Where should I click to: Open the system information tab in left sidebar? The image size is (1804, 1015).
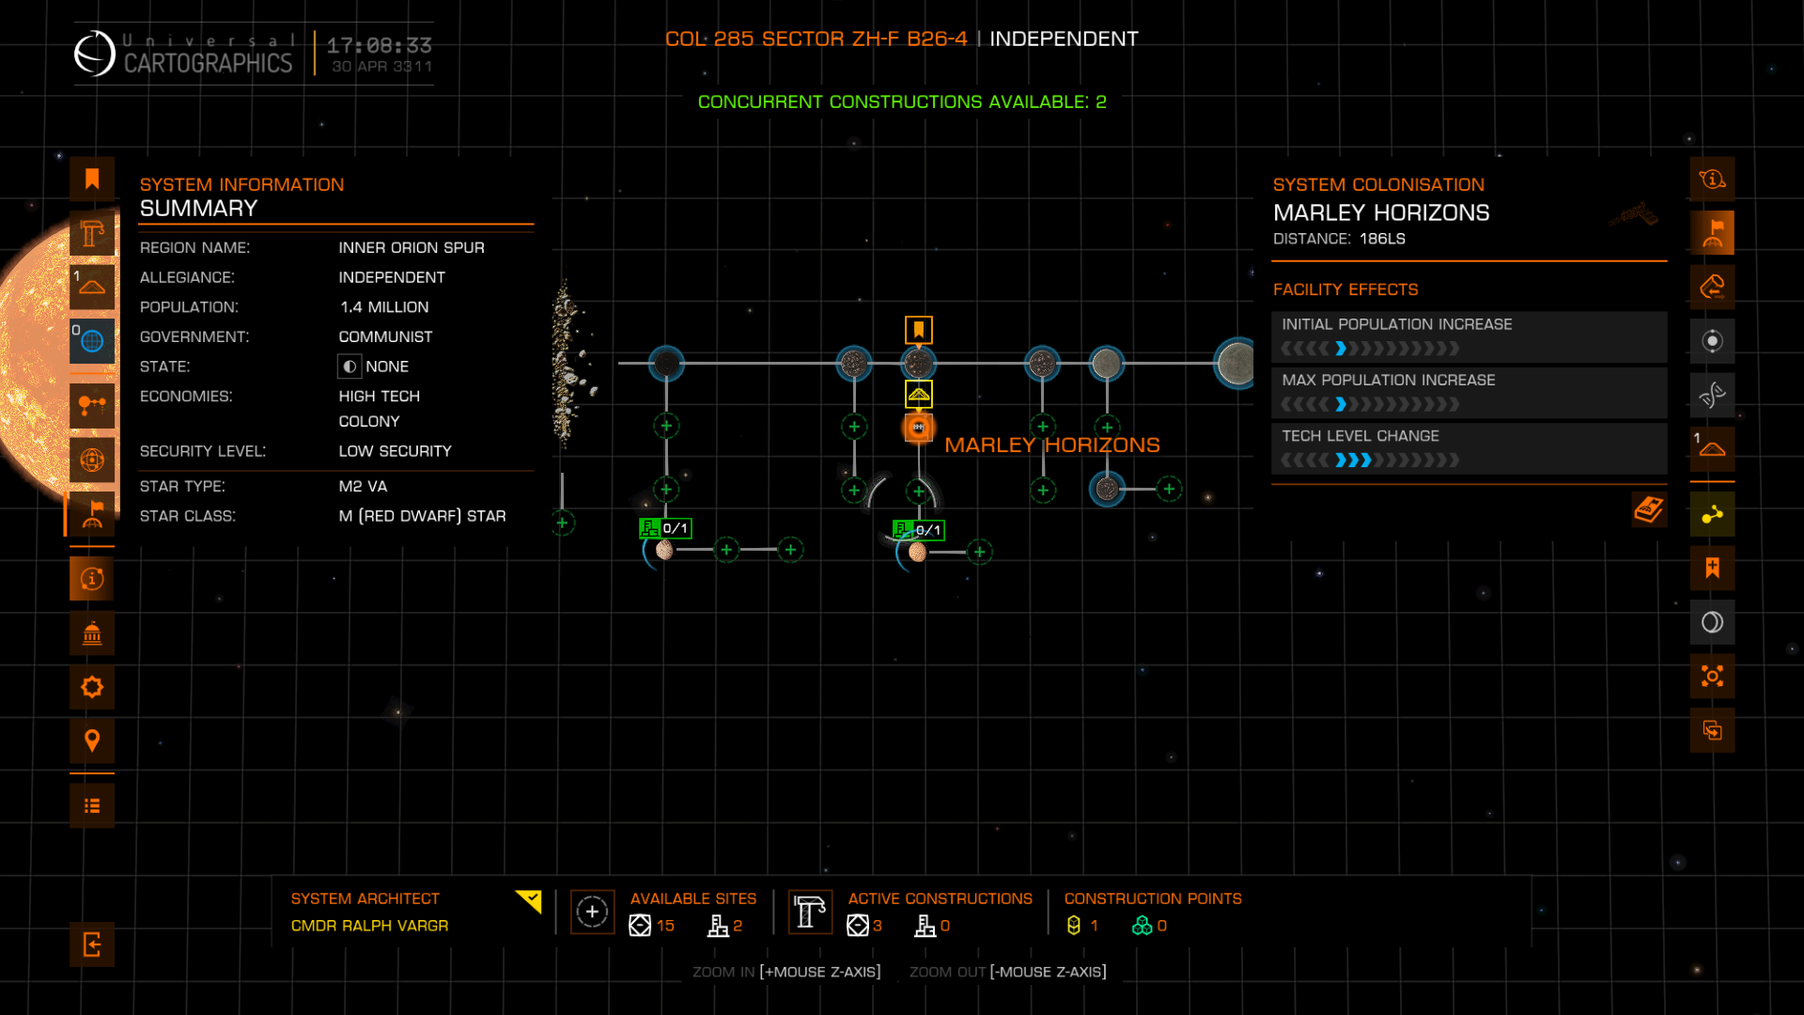[x=92, y=579]
